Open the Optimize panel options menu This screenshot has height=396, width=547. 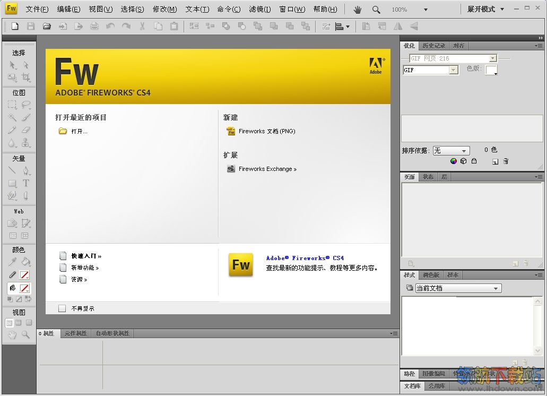pos(539,46)
